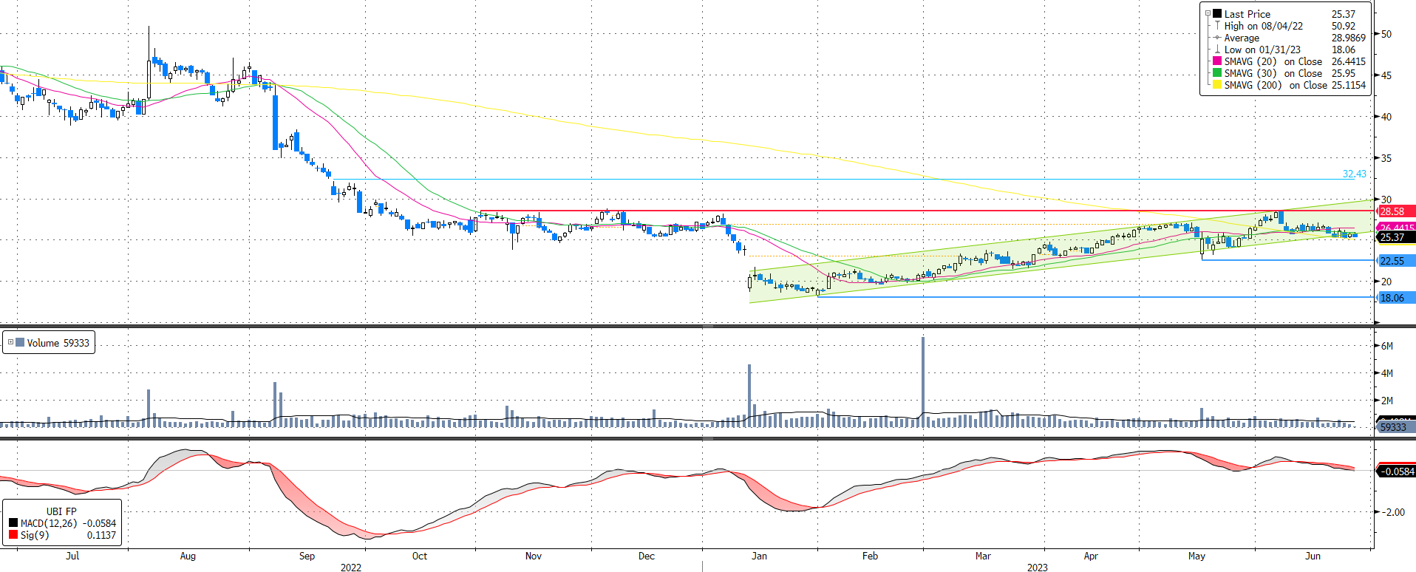The width and height of the screenshot is (1416, 572).
Task: Select the Average legend label
Action: (1242, 37)
